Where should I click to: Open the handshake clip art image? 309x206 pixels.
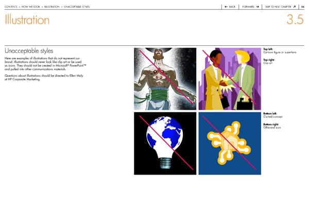coord(230,78)
